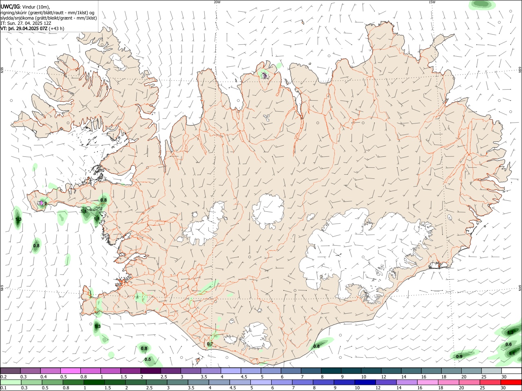522x391 pixels.
Task: Select the bright red 30+ rain swatch
Action: (511, 382)
